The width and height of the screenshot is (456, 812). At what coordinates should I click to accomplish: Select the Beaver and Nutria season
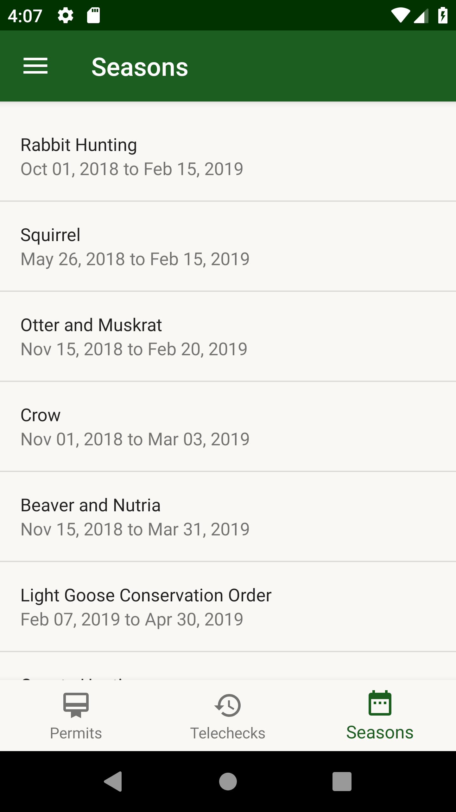point(228,517)
